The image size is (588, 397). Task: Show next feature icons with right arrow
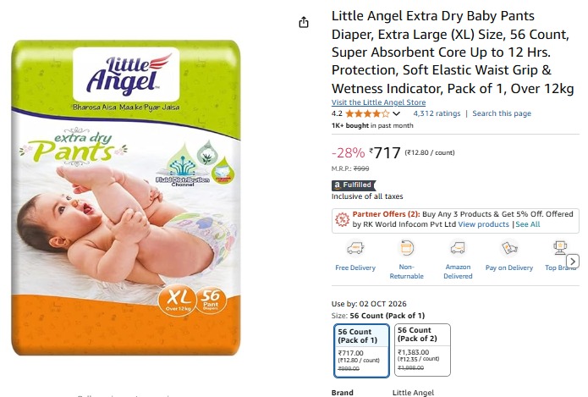pos(573,261)
